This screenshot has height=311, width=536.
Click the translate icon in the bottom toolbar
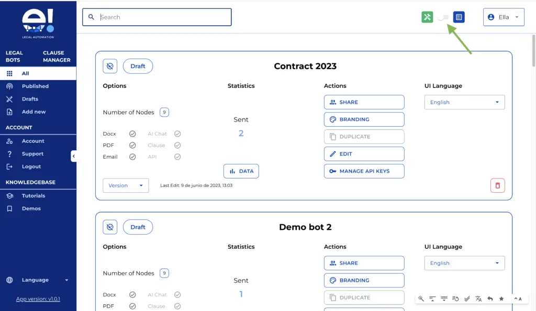pyautogui.click(x=478, y=299)
